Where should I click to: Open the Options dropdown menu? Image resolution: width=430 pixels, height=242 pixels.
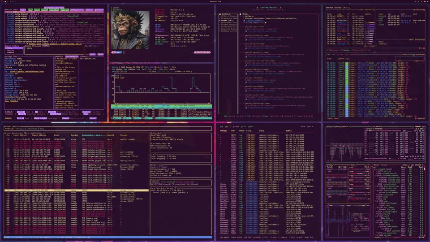pyautogui.click(x=99, y=9)
